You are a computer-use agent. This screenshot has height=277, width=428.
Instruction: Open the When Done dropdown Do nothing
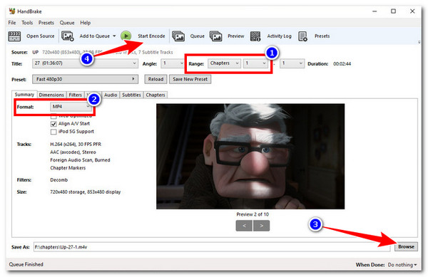[x=402, y=264]
